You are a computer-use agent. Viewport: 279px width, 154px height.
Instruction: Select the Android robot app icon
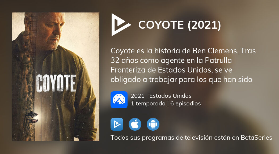pyautogui.click(x=153, y=124)
